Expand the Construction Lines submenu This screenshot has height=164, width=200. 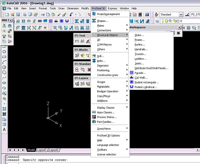110,75
